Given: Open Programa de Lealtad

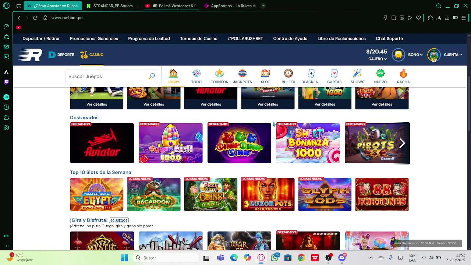Looking at the screenshot, I should coord(149,39).
